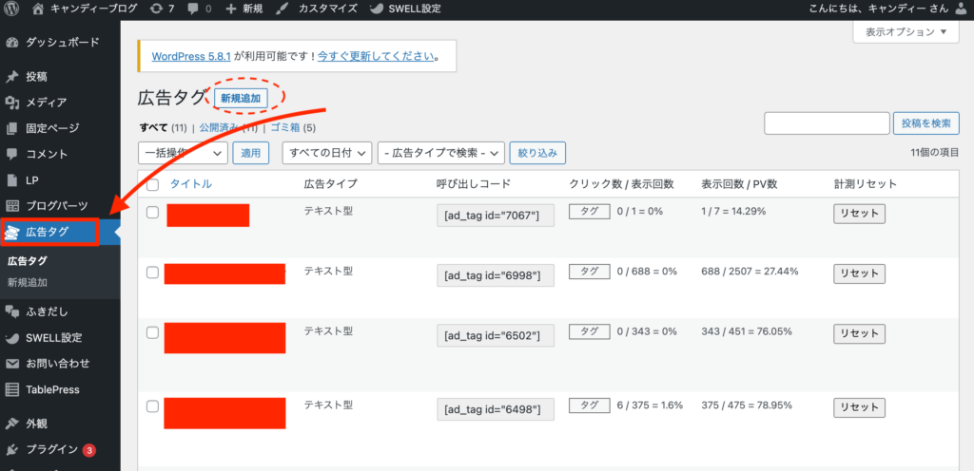
Task: Open the 新規追加 submenu under 広告タグ
Action: 28,283
